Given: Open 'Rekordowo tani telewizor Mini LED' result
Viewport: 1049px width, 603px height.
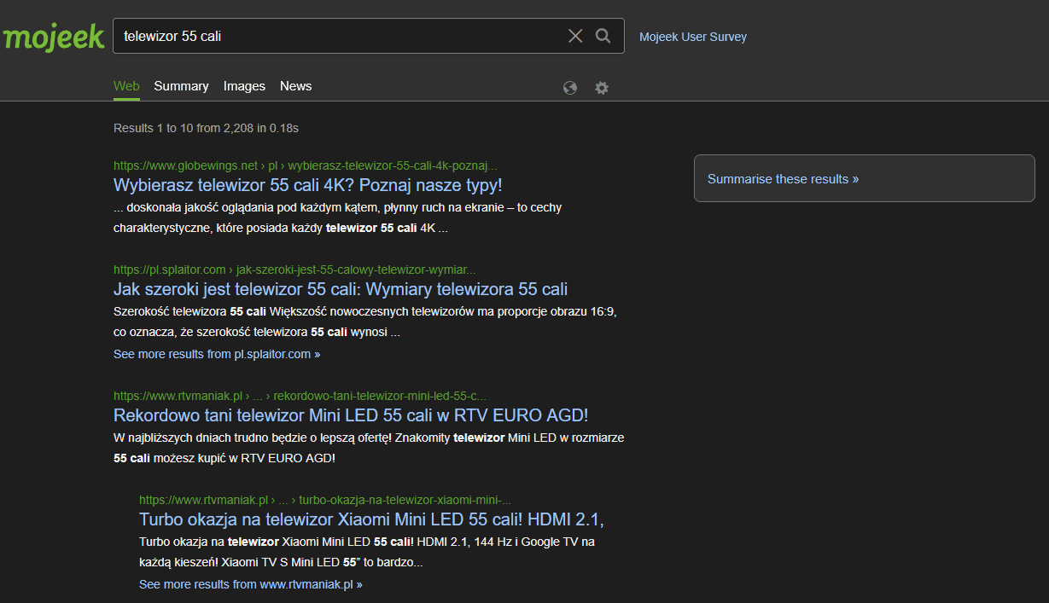Looking at the screenshot, I should [x=351, y=415].
